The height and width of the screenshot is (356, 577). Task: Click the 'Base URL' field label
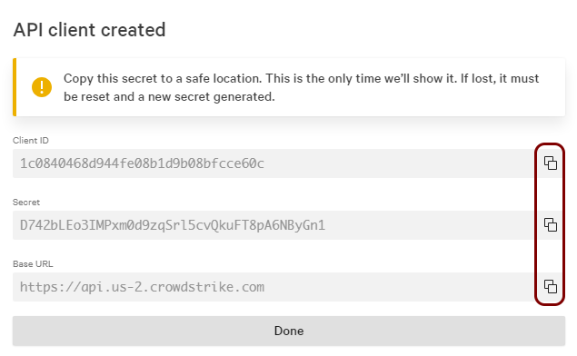pos(33,264)
